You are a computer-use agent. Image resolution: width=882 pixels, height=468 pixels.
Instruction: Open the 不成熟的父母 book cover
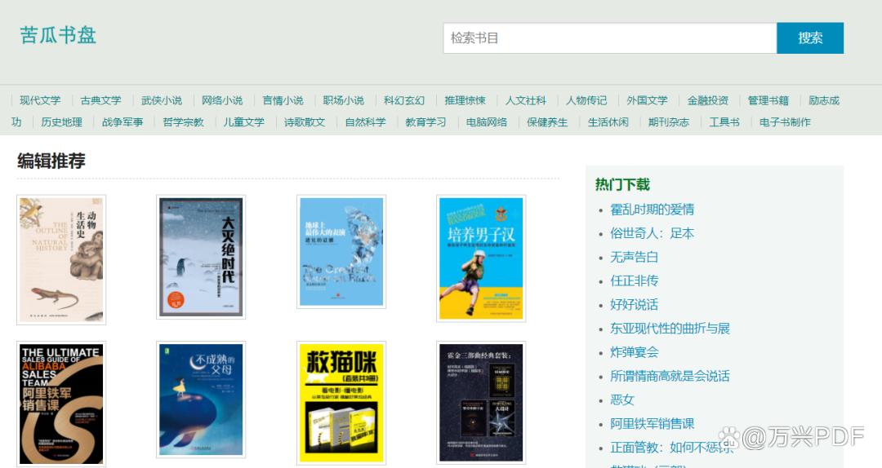click(x=201, y=399)
